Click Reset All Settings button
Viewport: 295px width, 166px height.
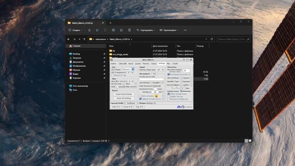(x=124, y=98)
